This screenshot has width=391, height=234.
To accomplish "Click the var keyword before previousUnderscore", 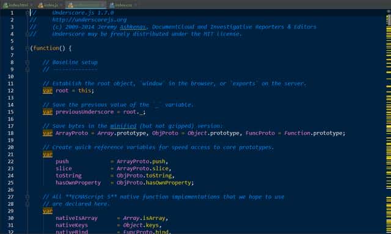I will click(x=48, y=112).
